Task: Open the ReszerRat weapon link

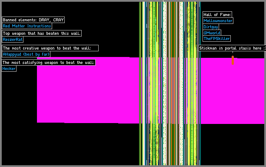Action: (x=13, y=40)
